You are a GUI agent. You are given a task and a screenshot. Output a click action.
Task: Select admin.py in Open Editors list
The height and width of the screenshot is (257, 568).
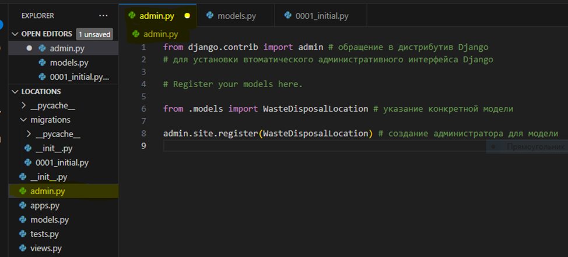(67, 48)
